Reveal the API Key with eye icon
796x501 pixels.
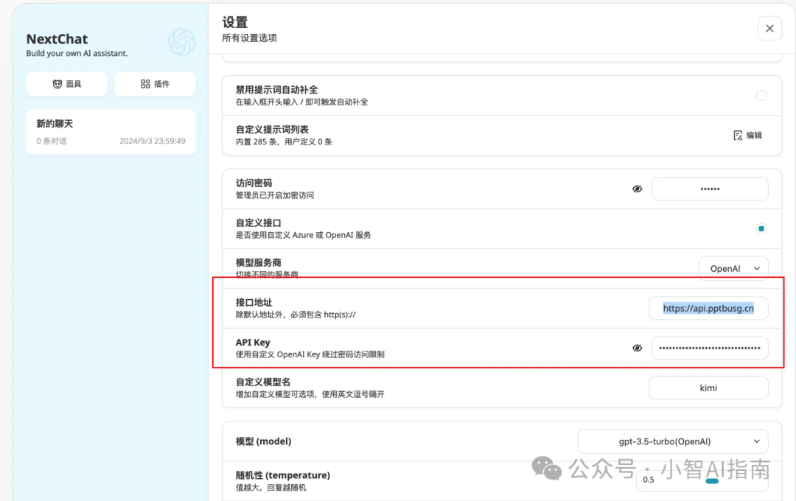coord(637,348)
